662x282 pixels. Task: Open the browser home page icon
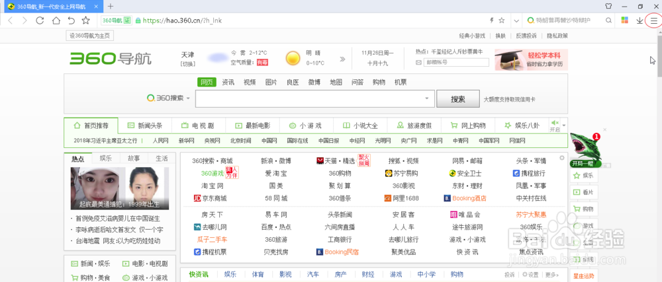pos(56,20)
